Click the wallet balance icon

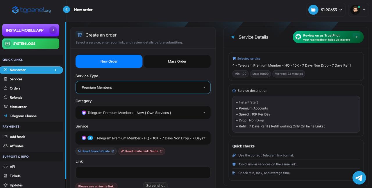[313, 10]
